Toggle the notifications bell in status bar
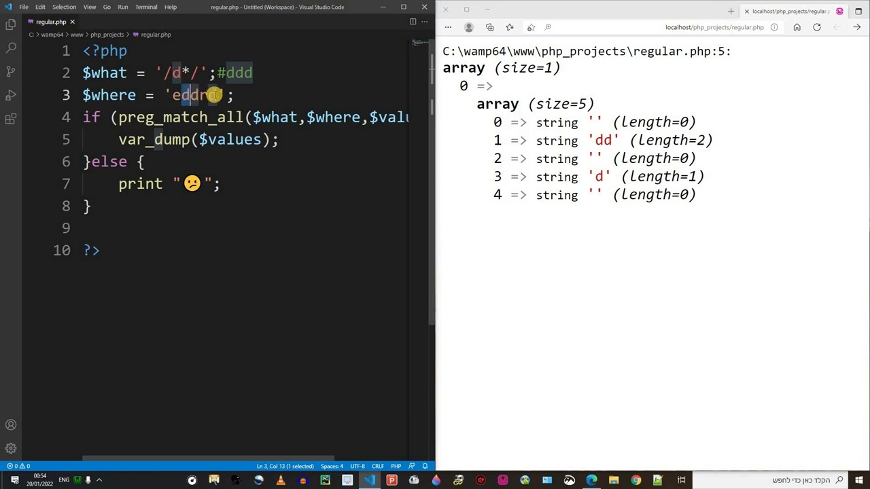The width and height of the screenshot is (870, 489). 425,466
